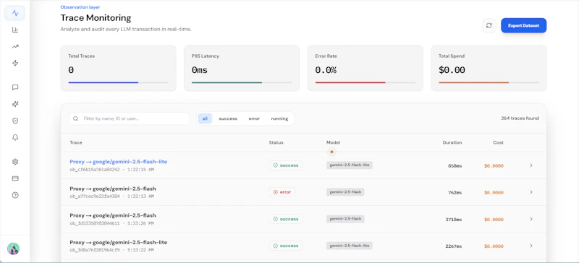This screenshot has width=579, height=263.
Task: Click the Total Traces stat card value
Action: 71,70
